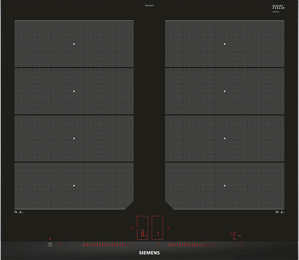The height and width of the screenshot is (260, 299).
Task: Tap the arrow at right slider's end
Action: click(216, 245)
